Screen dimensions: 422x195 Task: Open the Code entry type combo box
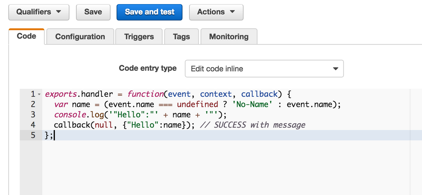tap(264, 69)
